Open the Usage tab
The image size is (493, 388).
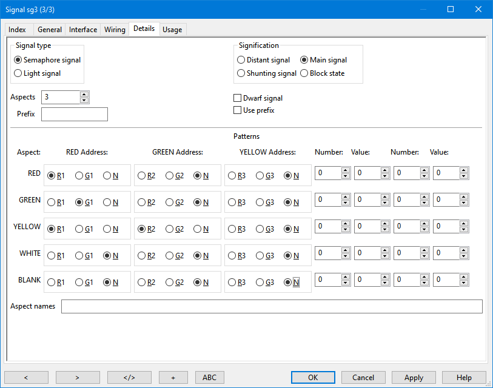tap(172, 28)
